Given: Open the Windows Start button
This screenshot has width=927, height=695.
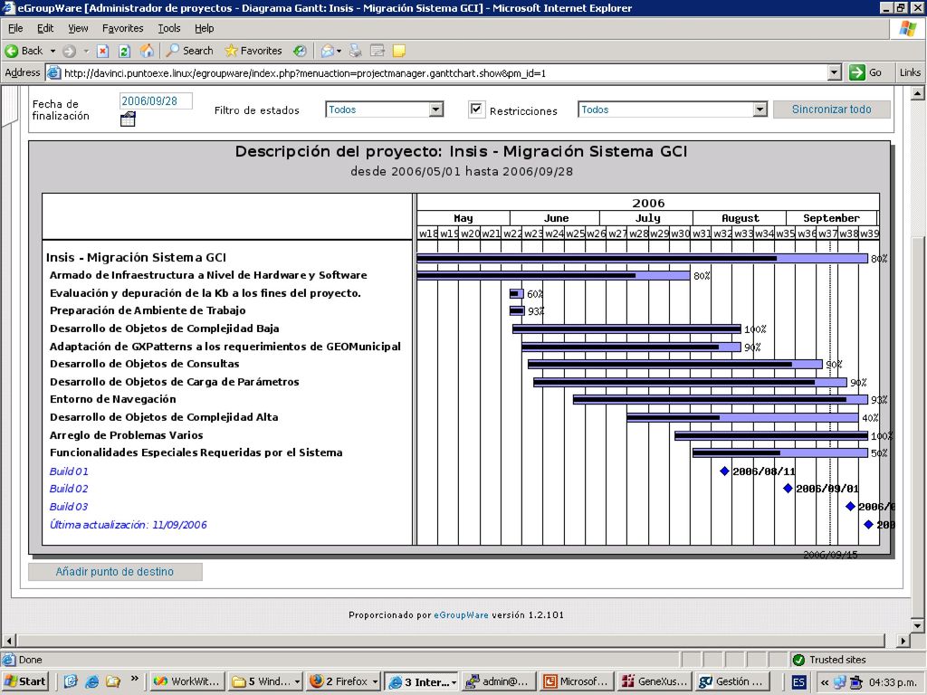Looking at the screenshot, I should 24,681.
